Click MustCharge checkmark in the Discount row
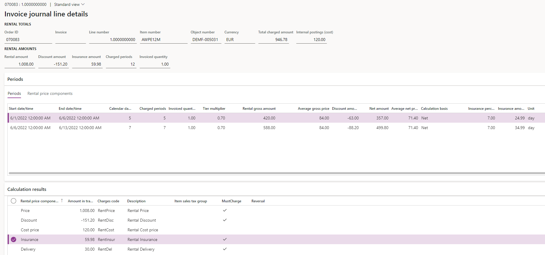Image resolution: width=545 pixels, height=255 pixels. [225, 220]
